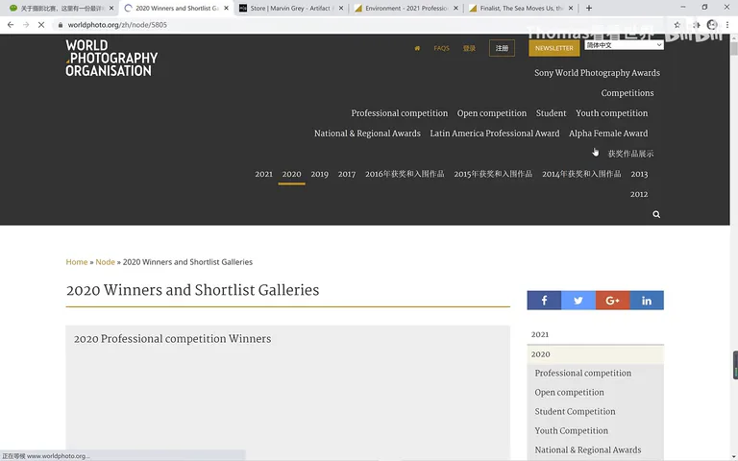This screenshot has height=461, width=738.
Task: Click the 登录 login link
Action: [469, 48]
